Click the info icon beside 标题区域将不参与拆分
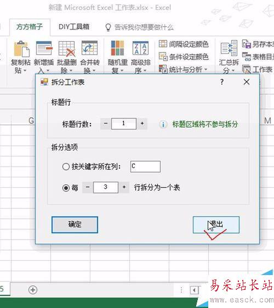 163,124
